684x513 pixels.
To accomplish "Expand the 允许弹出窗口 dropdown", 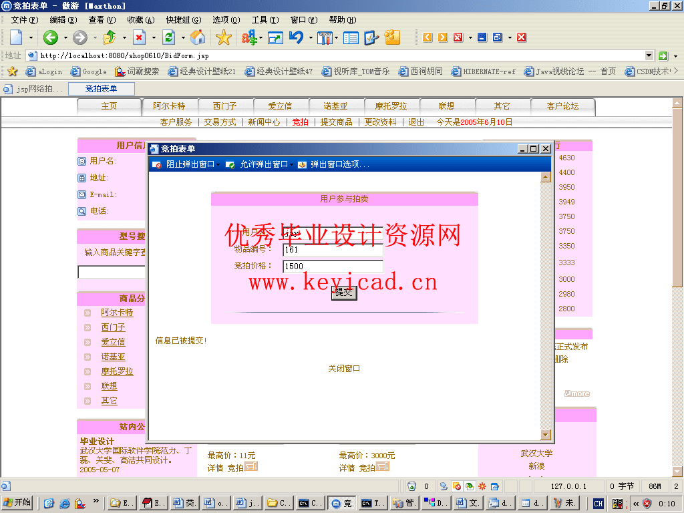I will [263, 164].
